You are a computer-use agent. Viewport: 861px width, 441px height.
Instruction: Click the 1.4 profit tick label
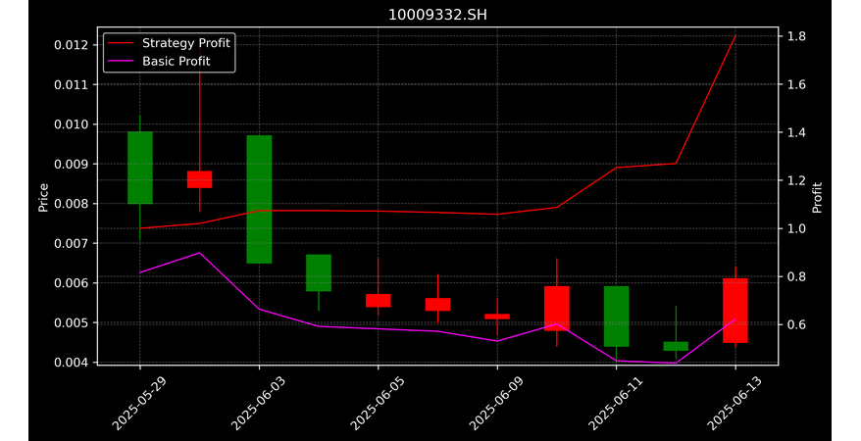coord(794,132)
